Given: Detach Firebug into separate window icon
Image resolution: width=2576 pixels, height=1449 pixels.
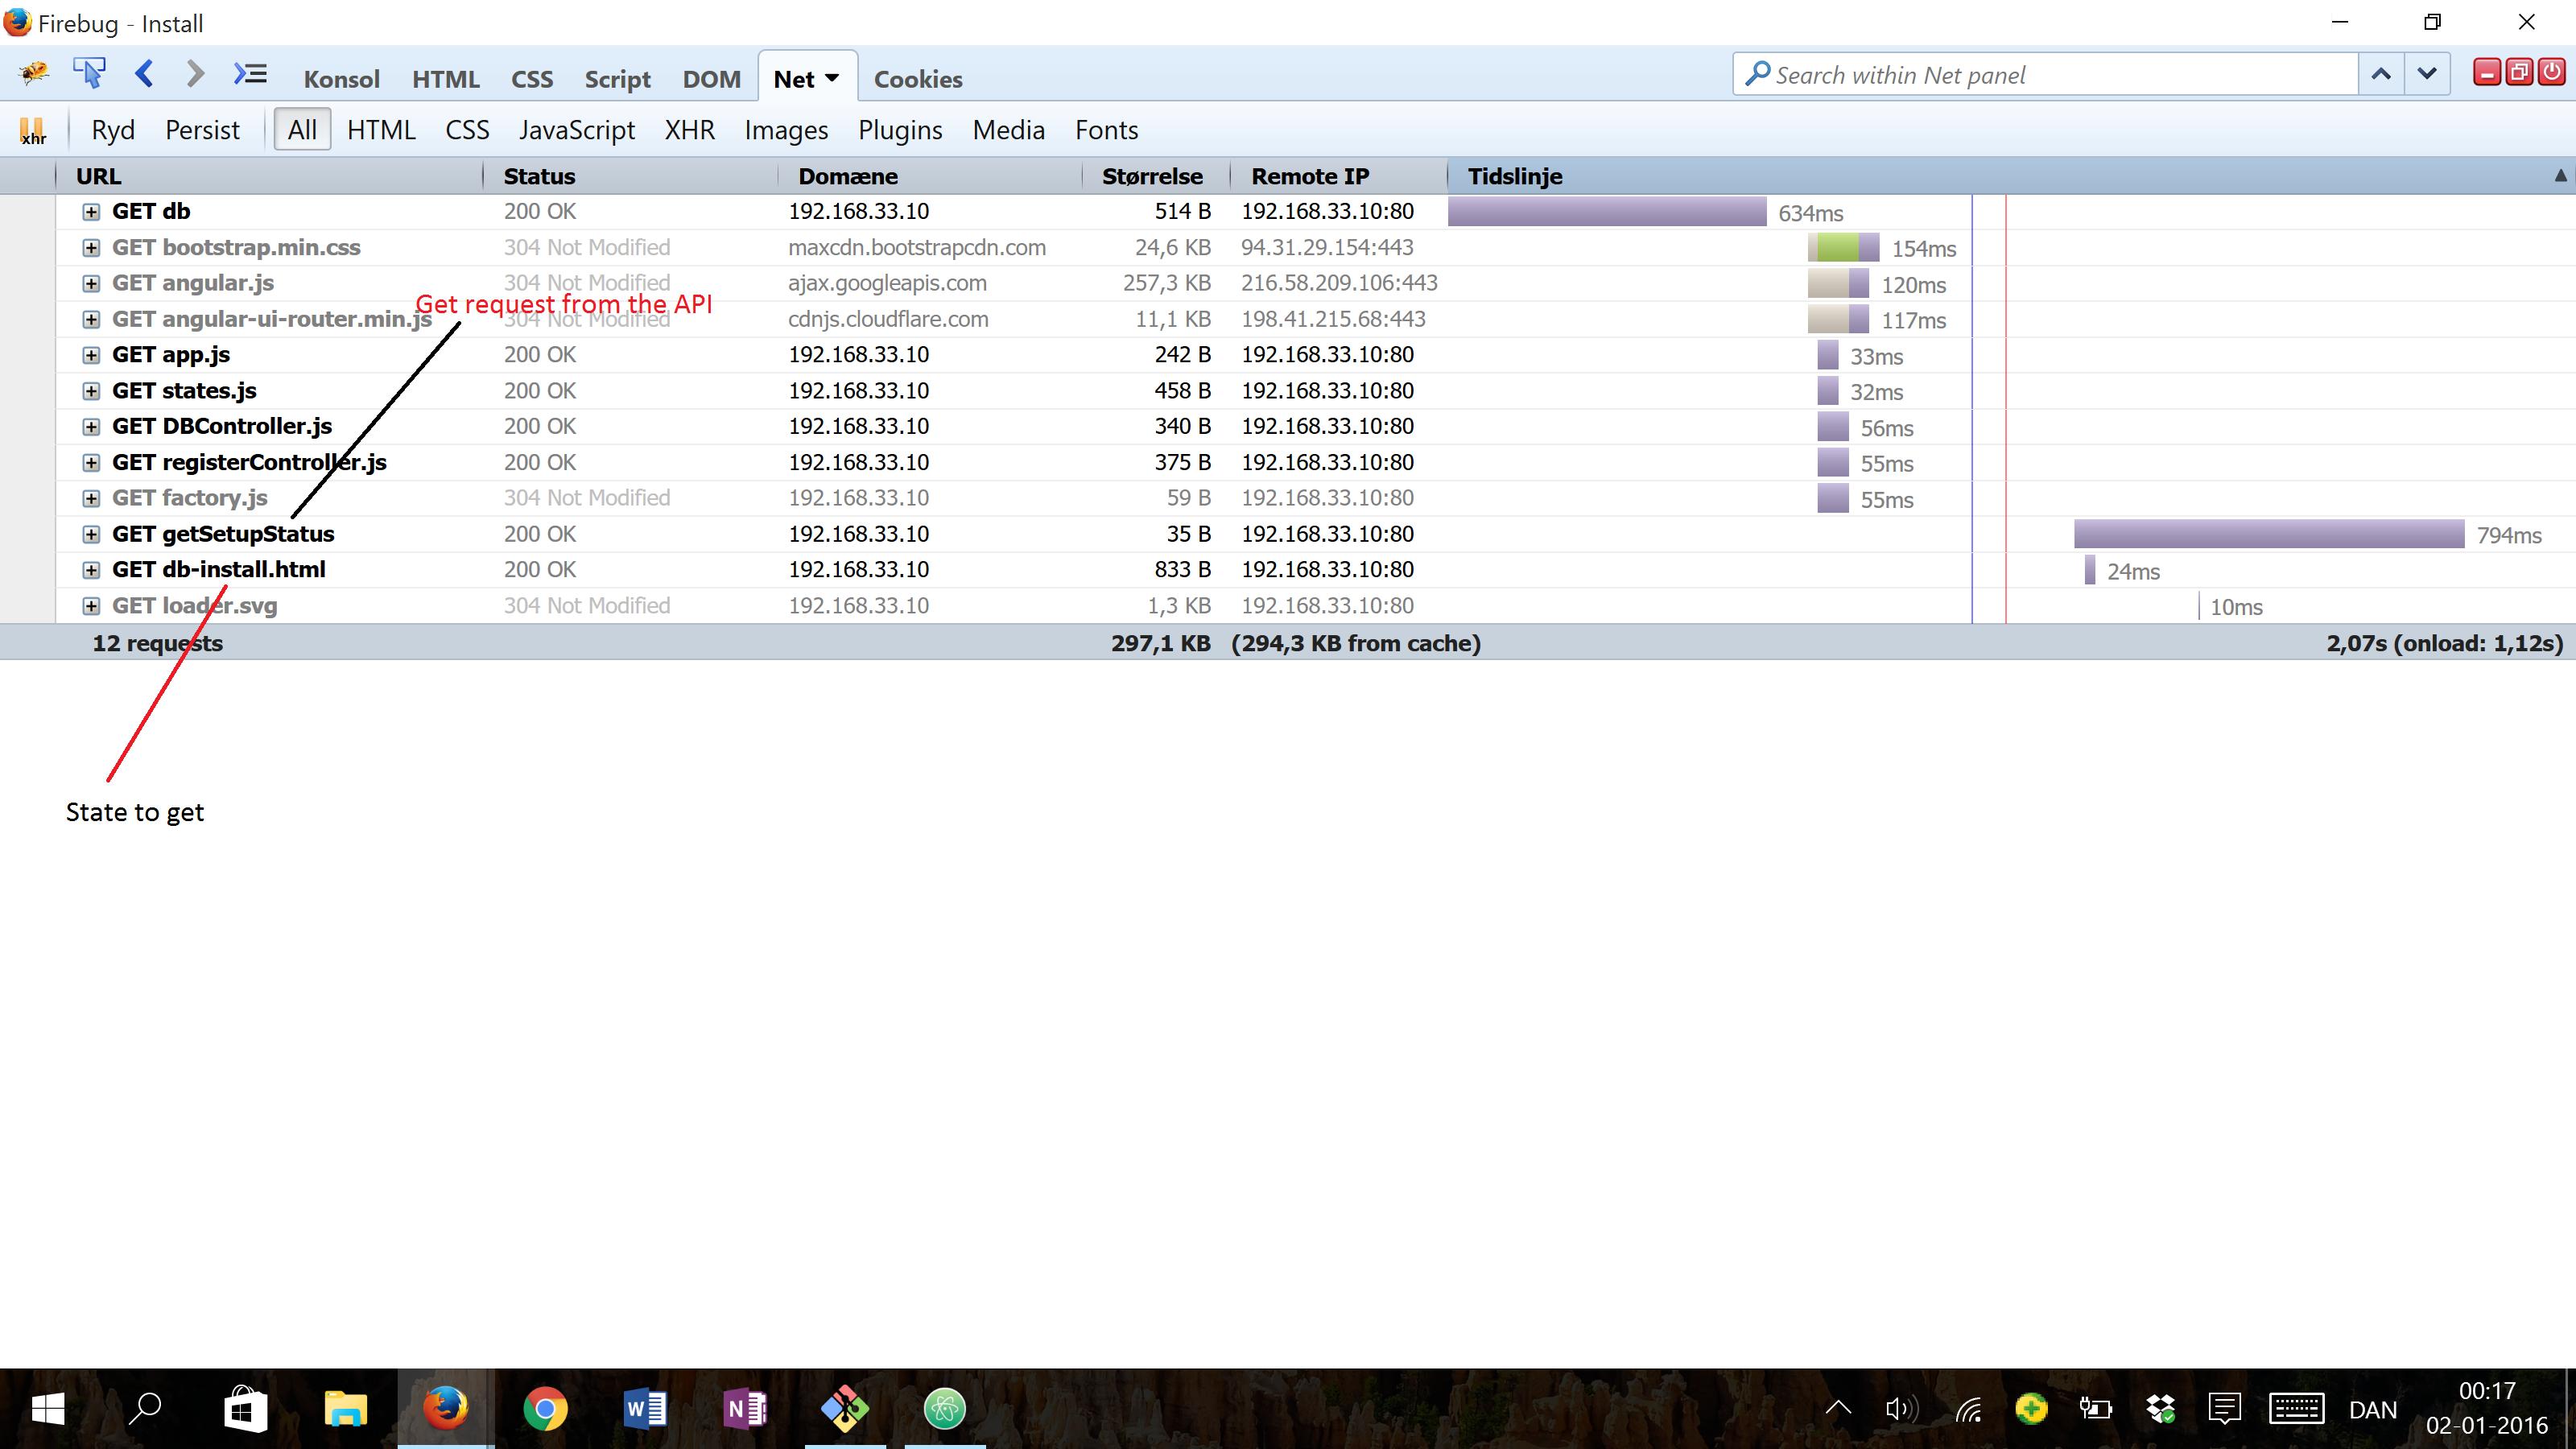Looking at the screenshot, I should coord(2520,72).
